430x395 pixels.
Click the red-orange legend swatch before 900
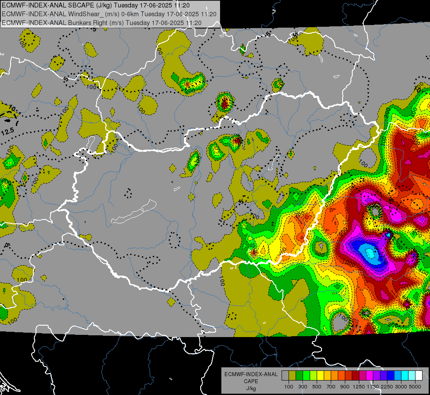[x=341, y=375]
